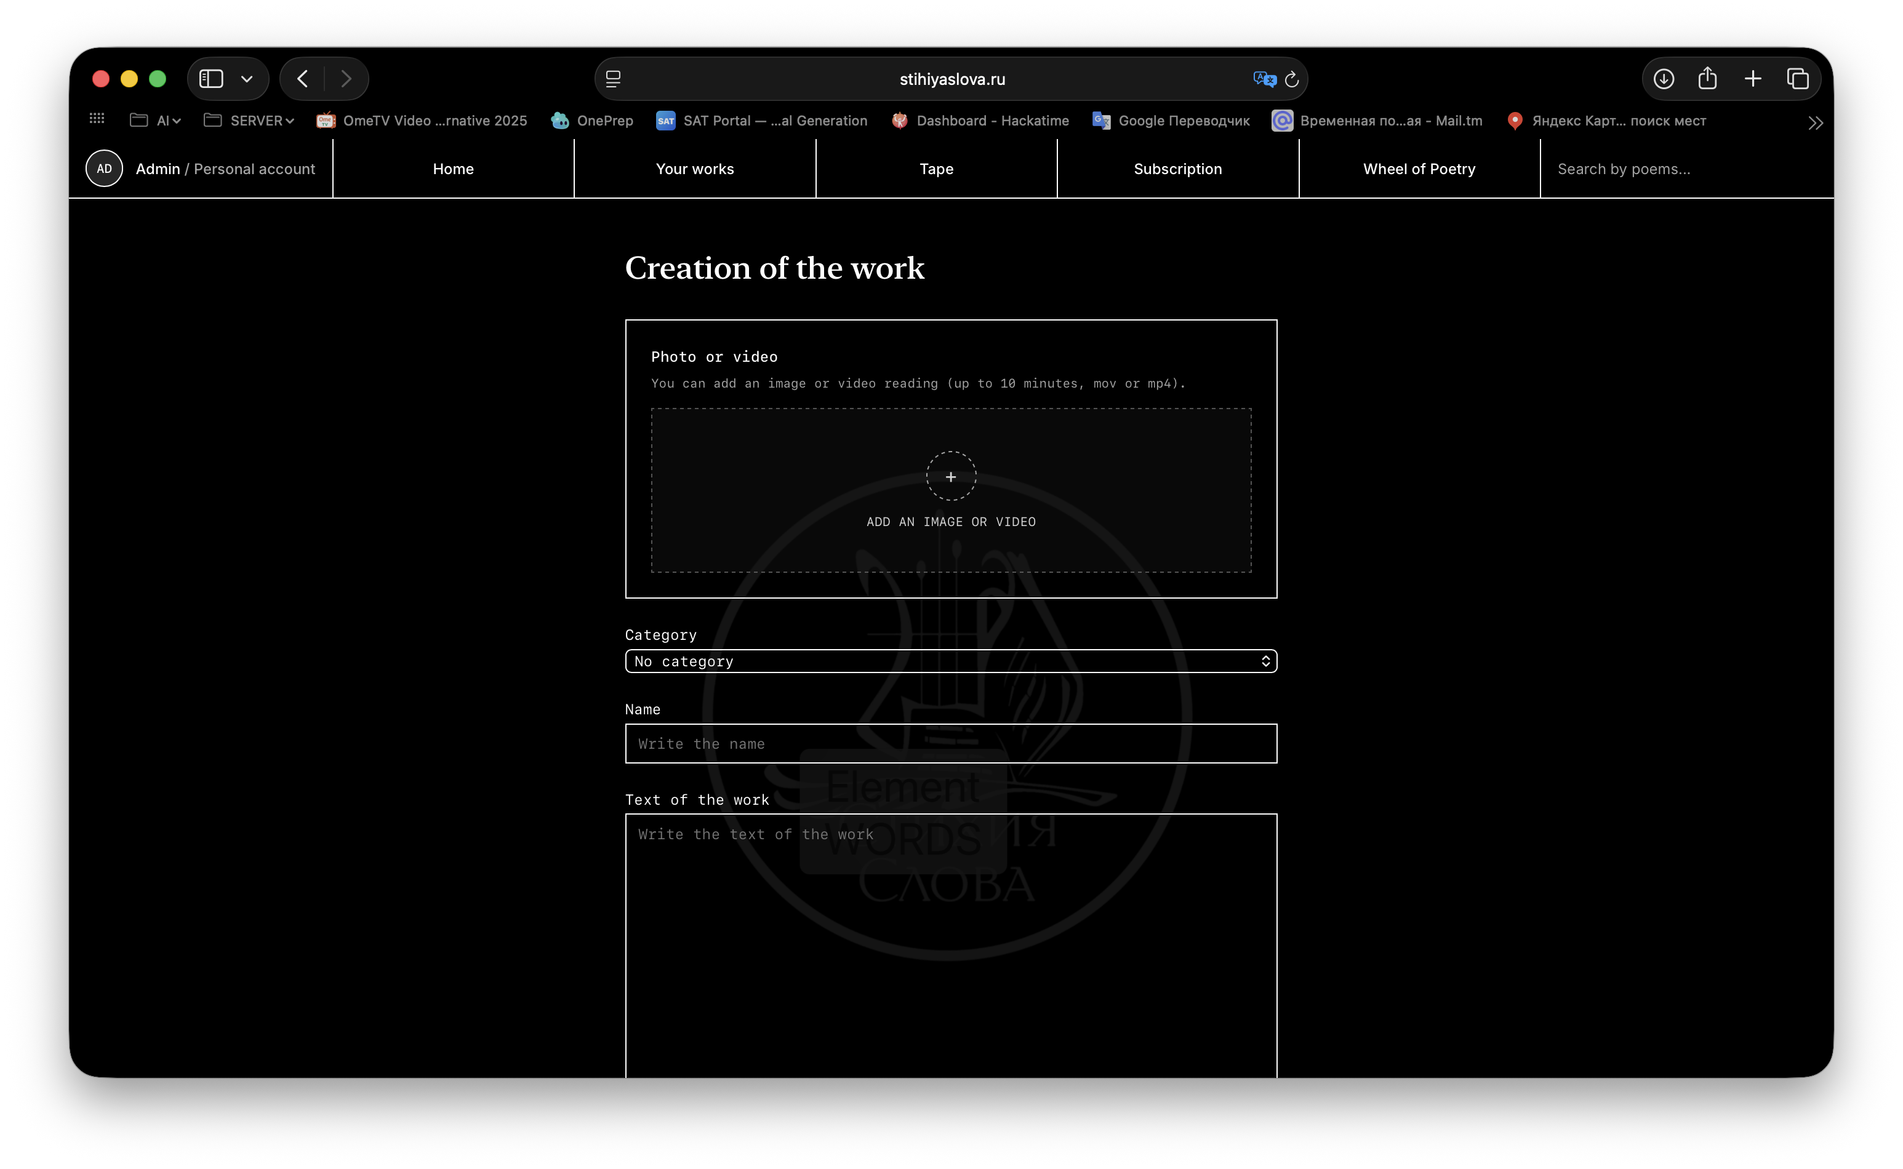Open Wheel of Poetry menu item
Screen dimensions: 1903x1169
1419,169
